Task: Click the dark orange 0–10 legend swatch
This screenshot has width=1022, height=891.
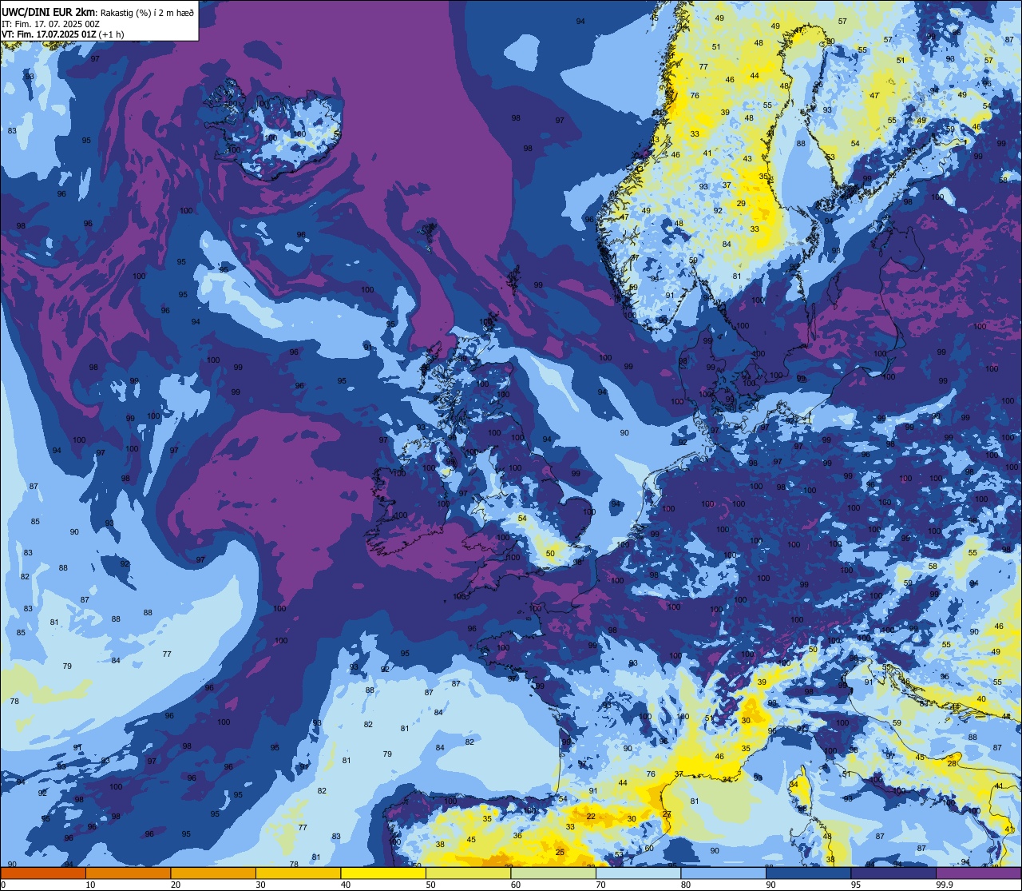Action: 43,873
